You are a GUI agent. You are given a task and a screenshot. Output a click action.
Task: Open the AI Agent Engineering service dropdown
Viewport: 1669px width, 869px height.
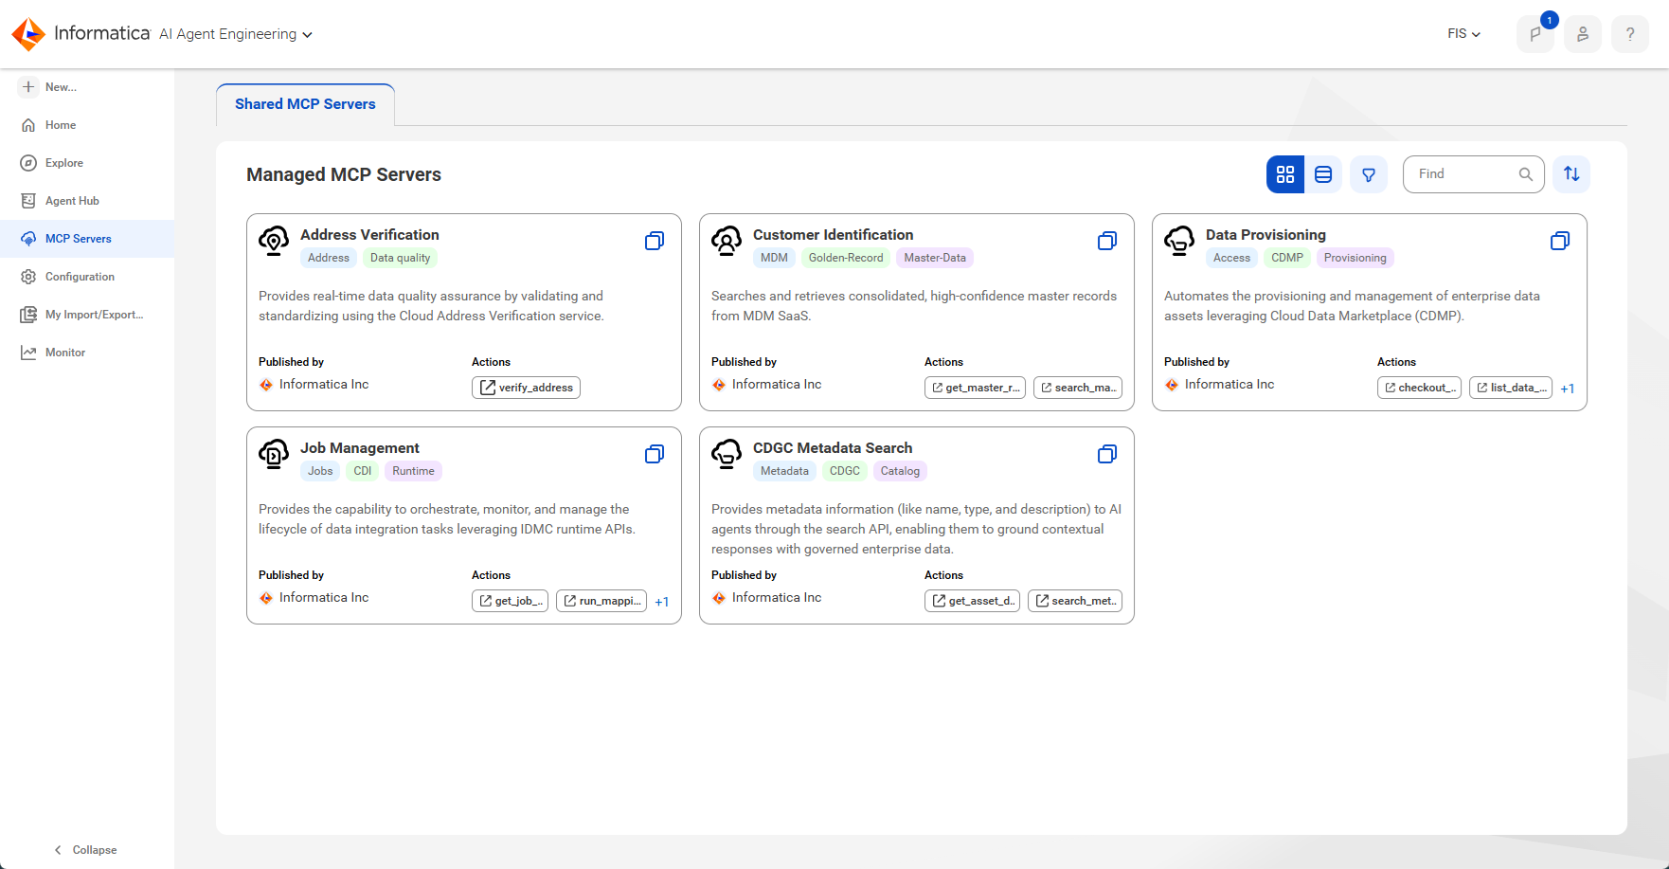(236, 34)
